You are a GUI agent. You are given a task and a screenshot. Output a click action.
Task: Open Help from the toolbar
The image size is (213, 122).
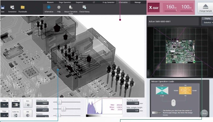[59, 7]
